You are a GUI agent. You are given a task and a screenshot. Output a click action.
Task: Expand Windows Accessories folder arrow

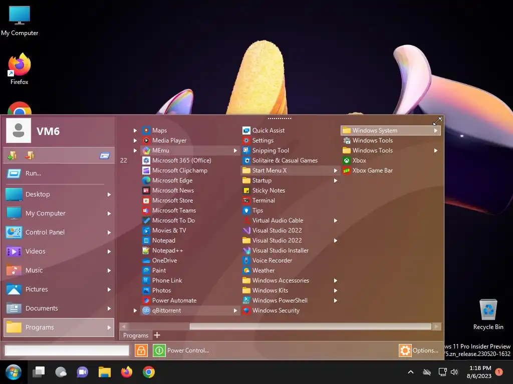coord(335,280)
